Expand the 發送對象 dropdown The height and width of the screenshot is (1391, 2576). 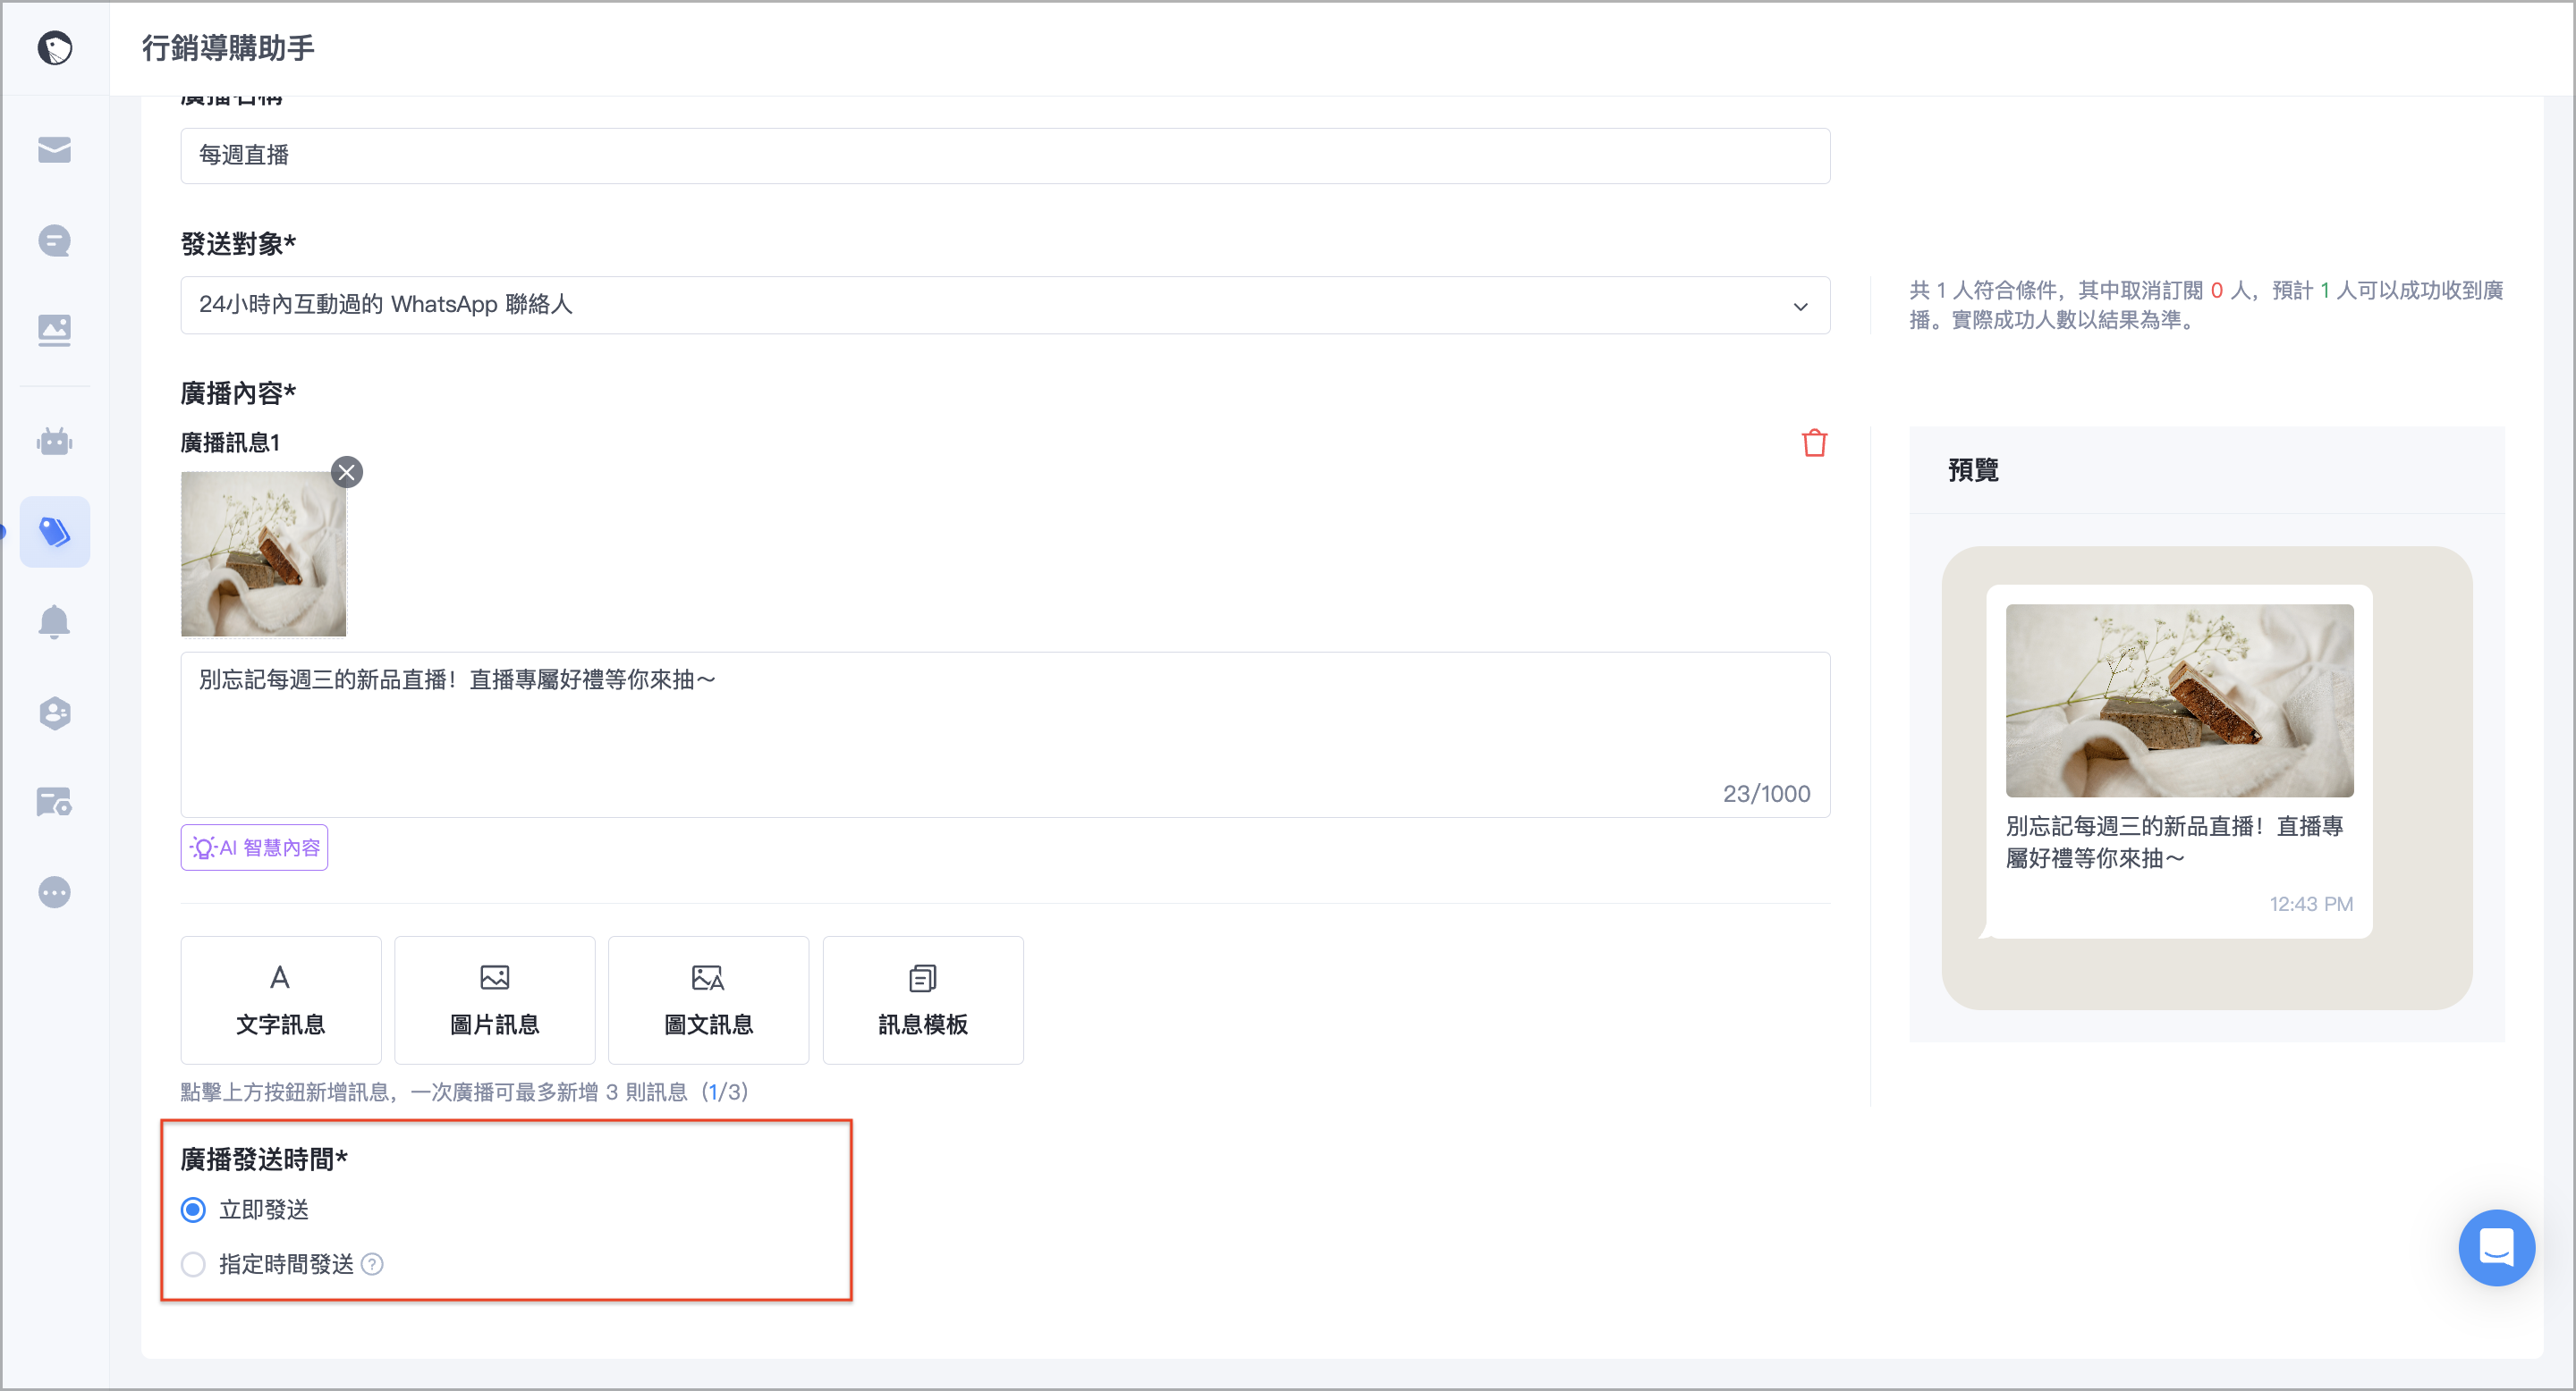tap(1005, 305)
